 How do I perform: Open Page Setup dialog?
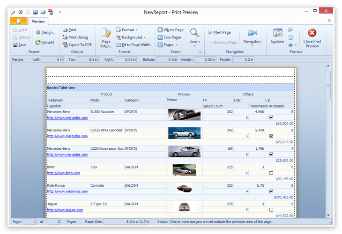106,37
